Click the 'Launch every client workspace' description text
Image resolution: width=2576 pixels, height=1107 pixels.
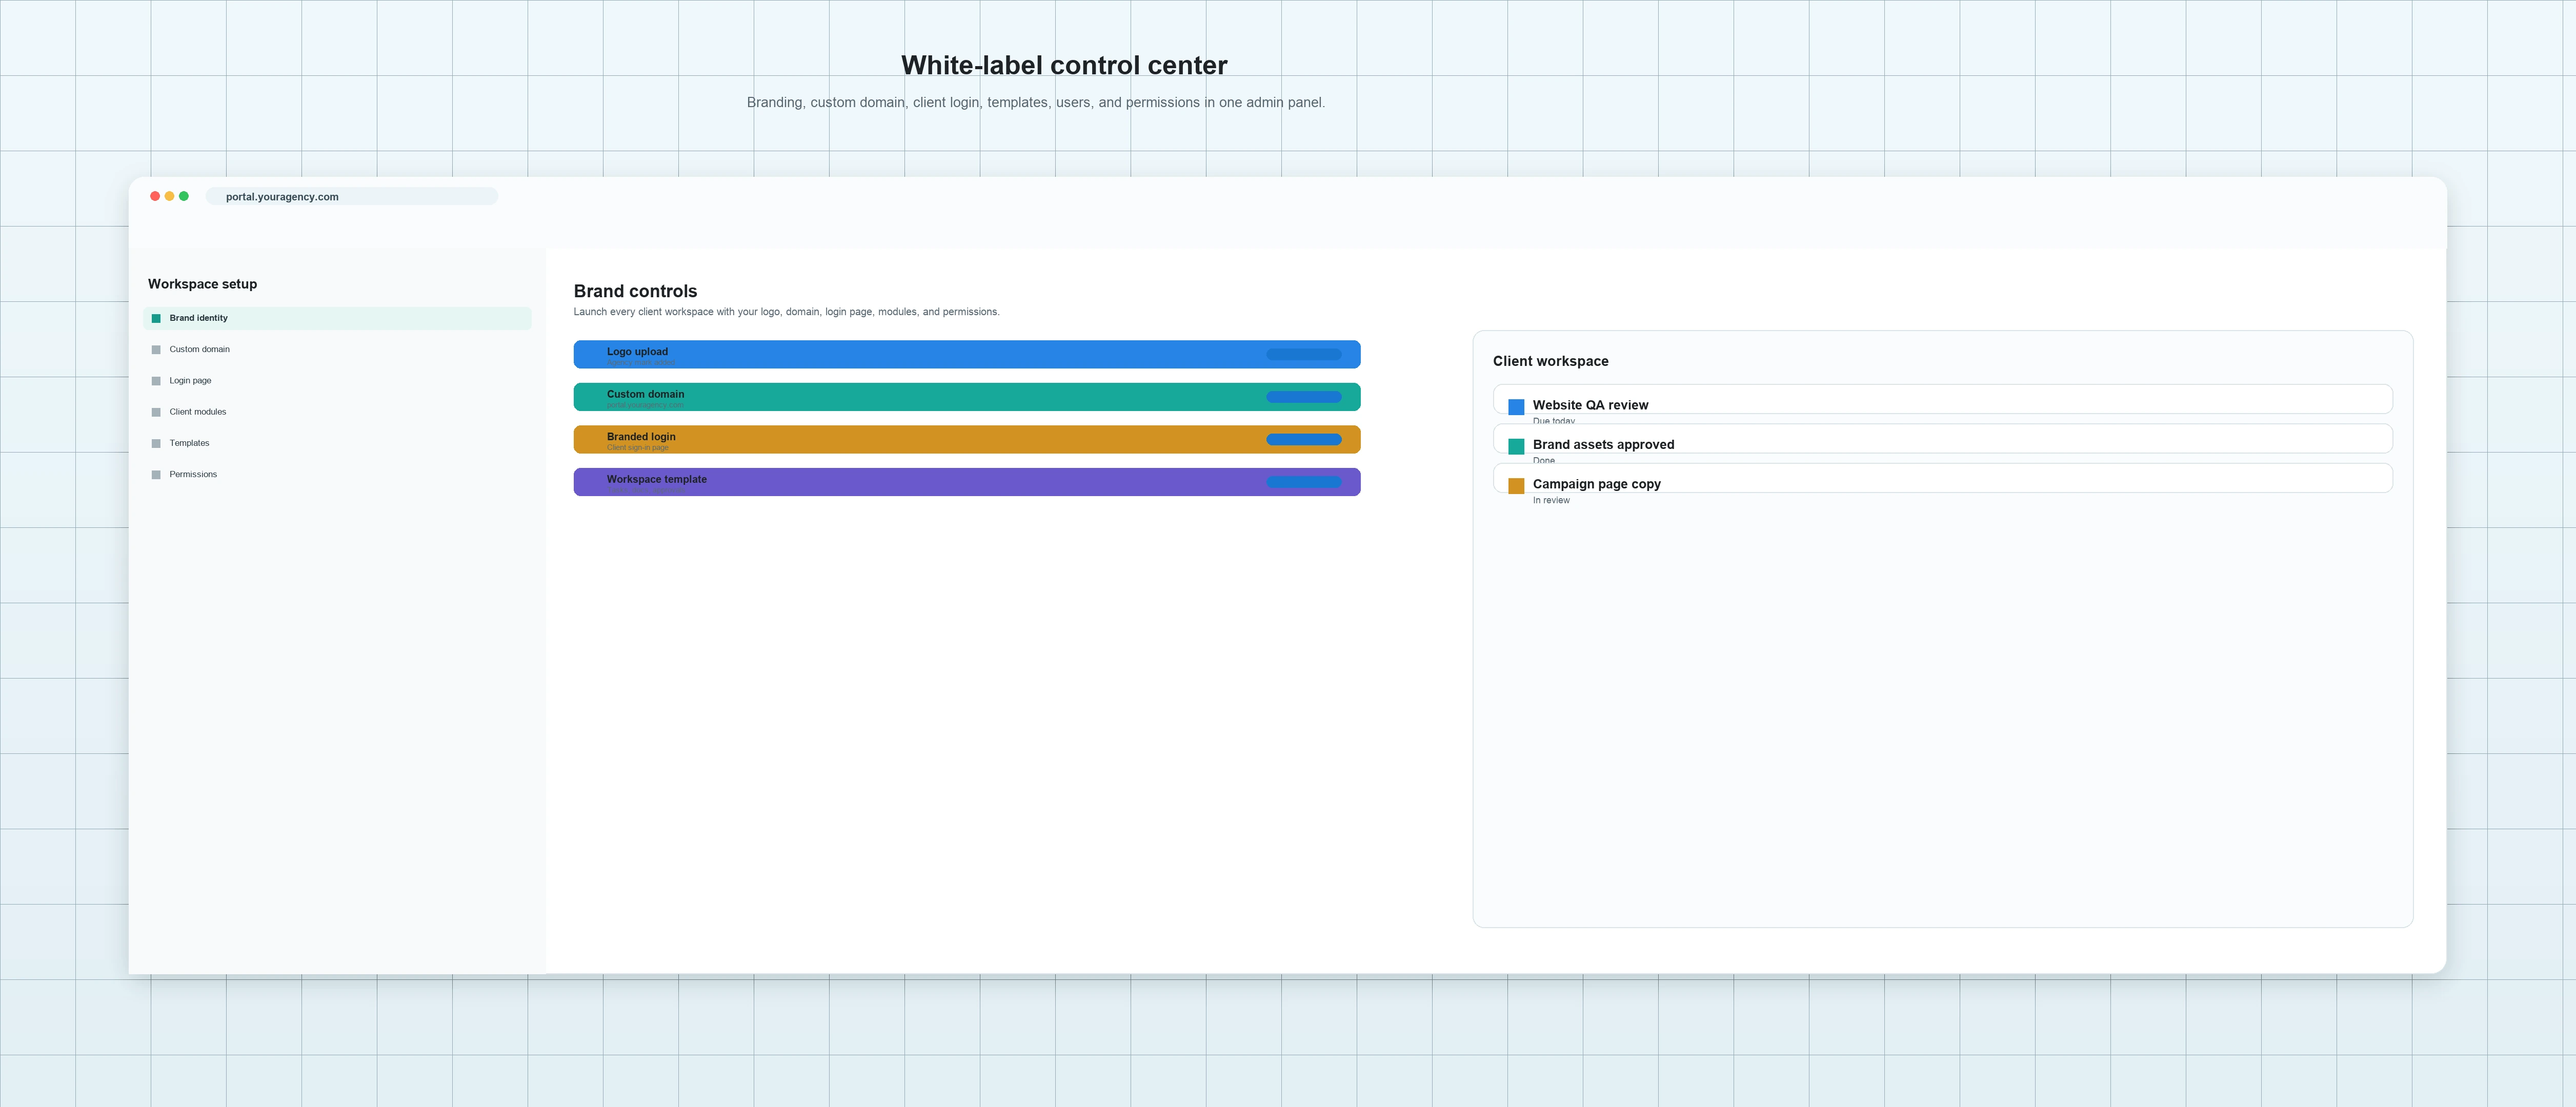[786, 312]
